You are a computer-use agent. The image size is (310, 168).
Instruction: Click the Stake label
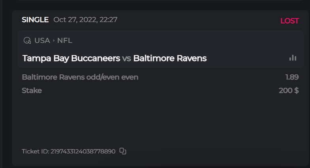pyautogui.click(x=32, y=90)
